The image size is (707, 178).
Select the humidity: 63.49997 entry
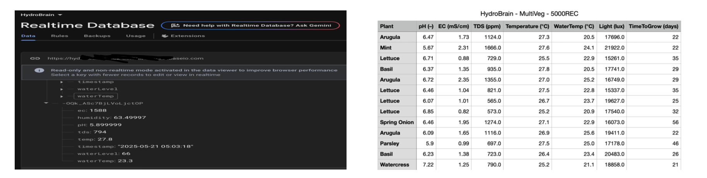click(x=112, y=118)
